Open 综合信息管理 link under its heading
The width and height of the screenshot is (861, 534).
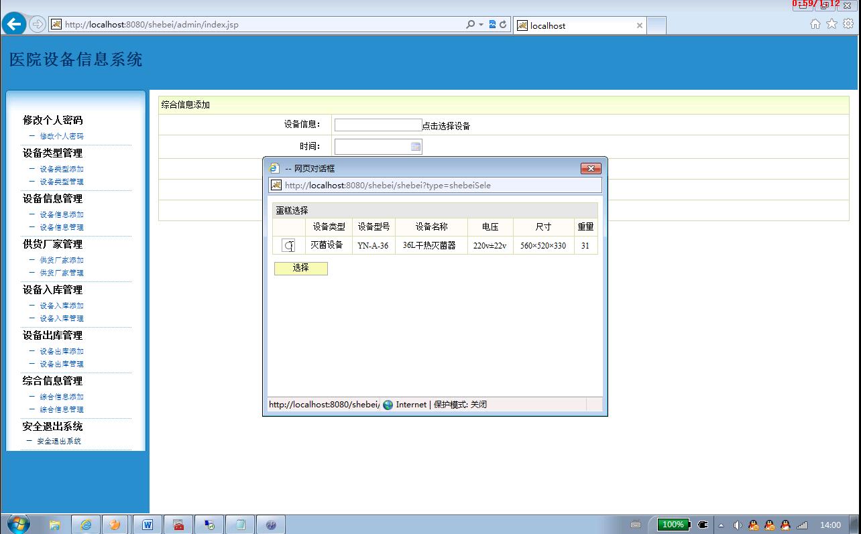click(x=62, y=409)
